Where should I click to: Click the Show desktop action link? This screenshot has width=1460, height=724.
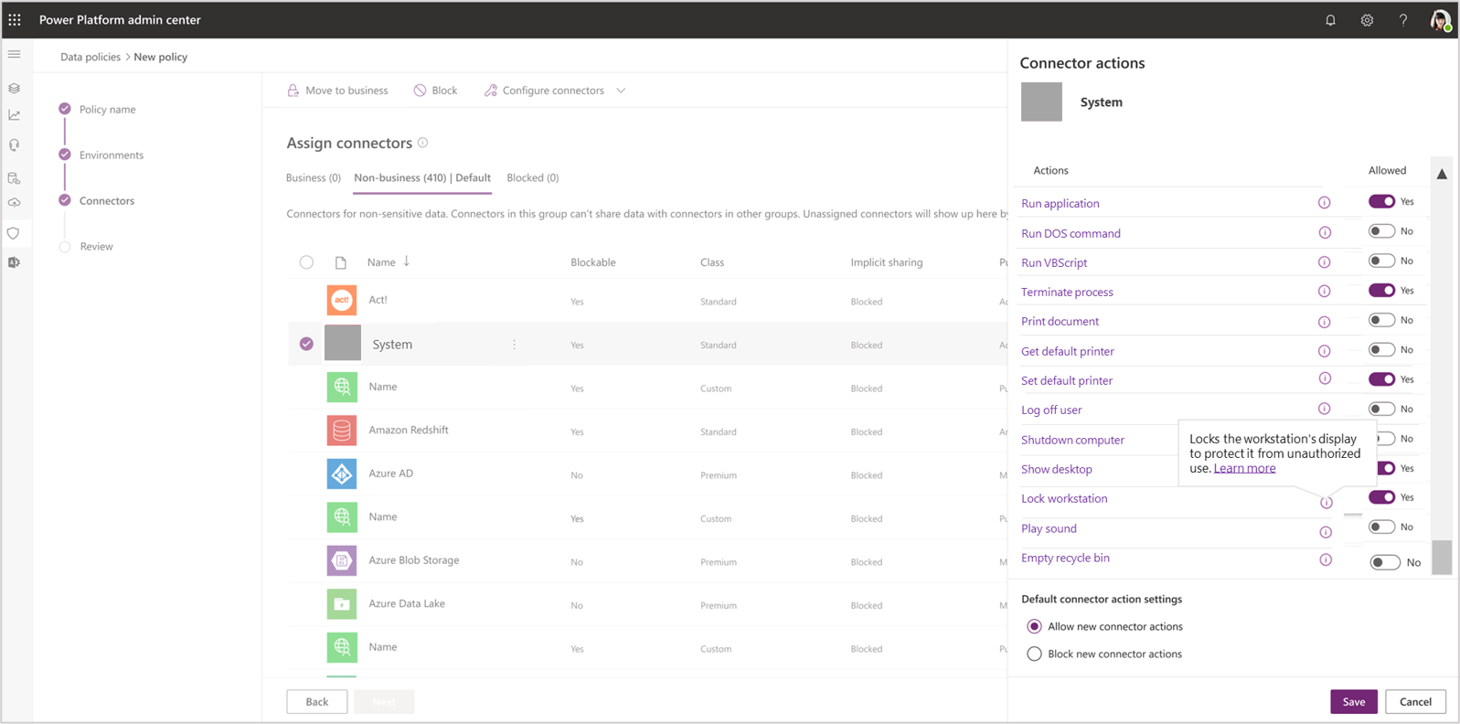[x=1057, y=469]
